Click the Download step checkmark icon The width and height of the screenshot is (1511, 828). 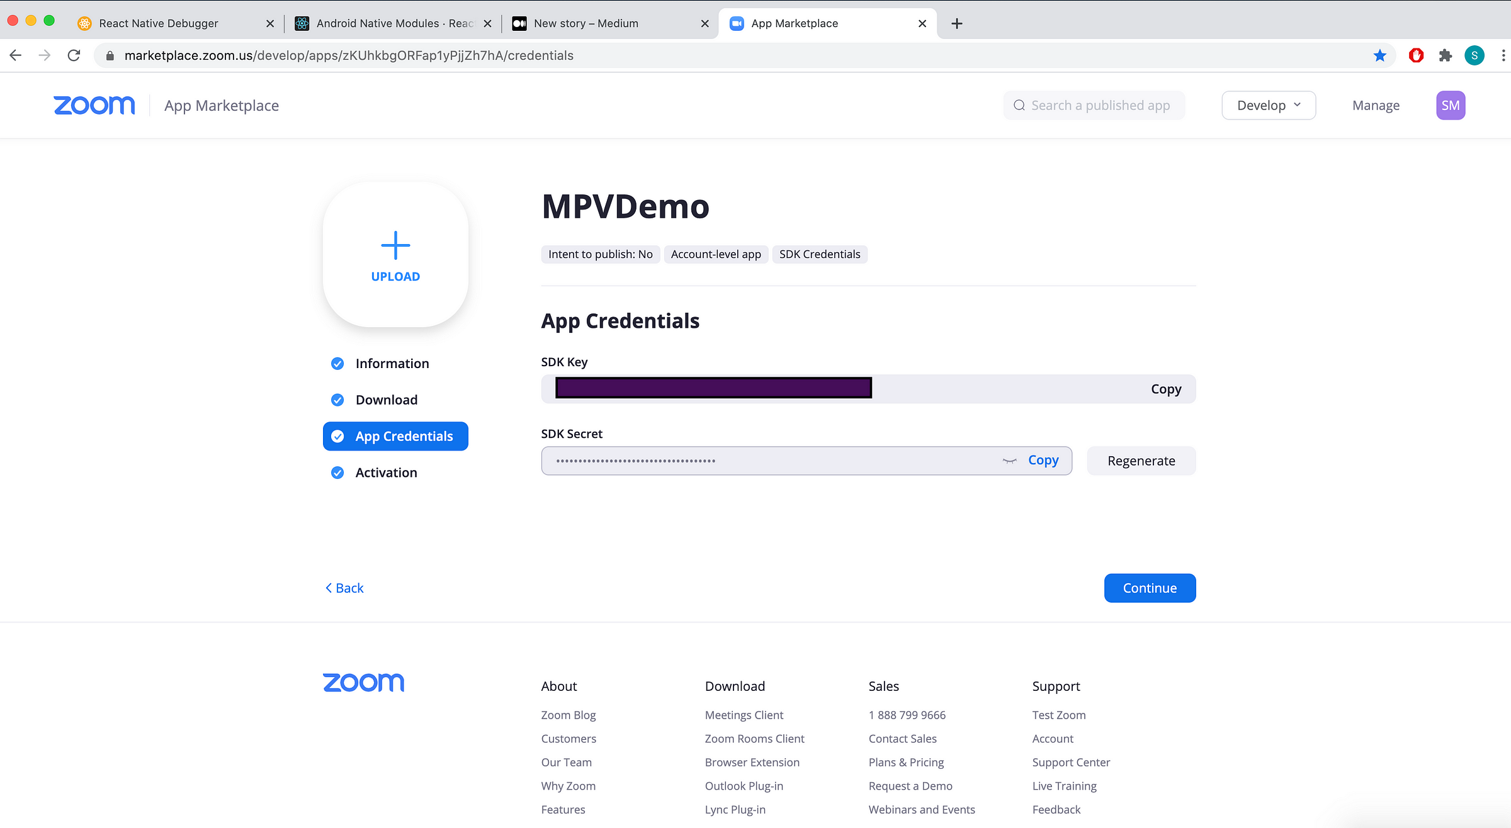click(337, 400)
